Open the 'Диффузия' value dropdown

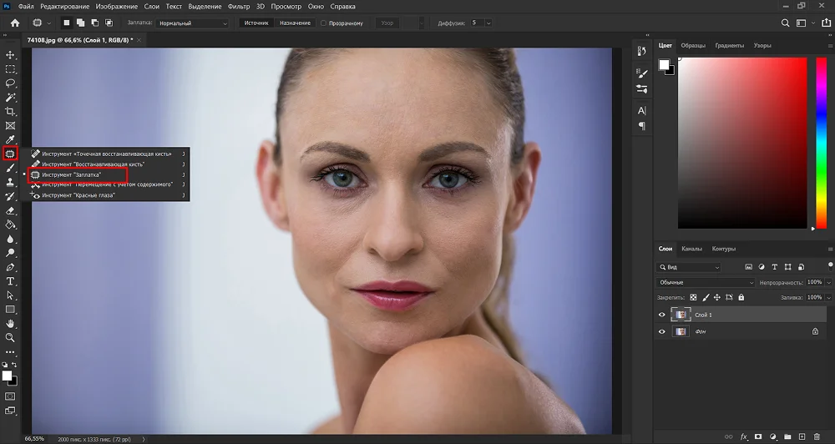pyautogui.click(x=488, y=23)
